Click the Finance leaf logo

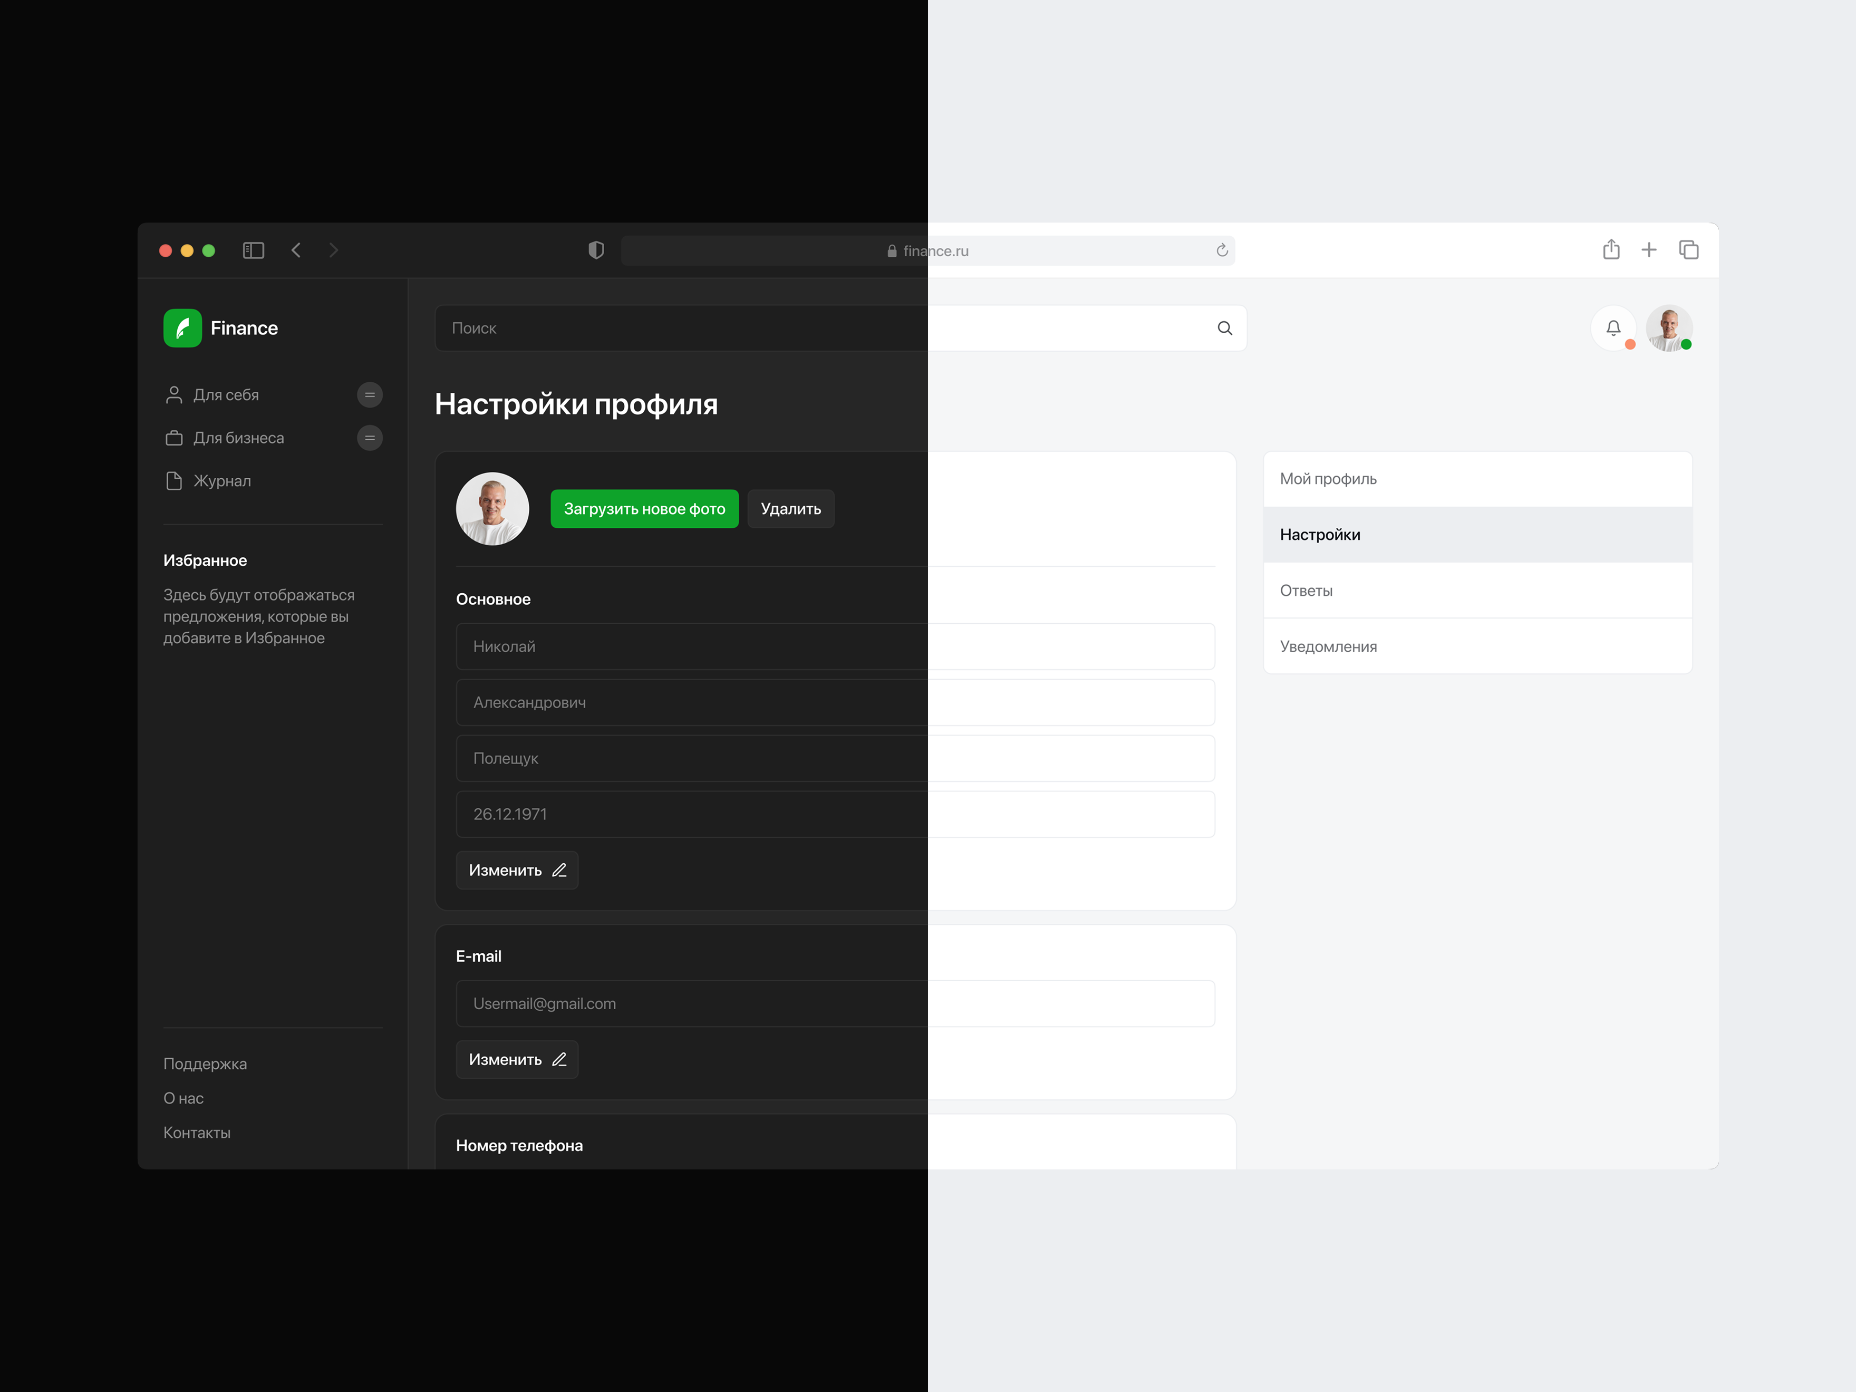click(x=183, y=328)
